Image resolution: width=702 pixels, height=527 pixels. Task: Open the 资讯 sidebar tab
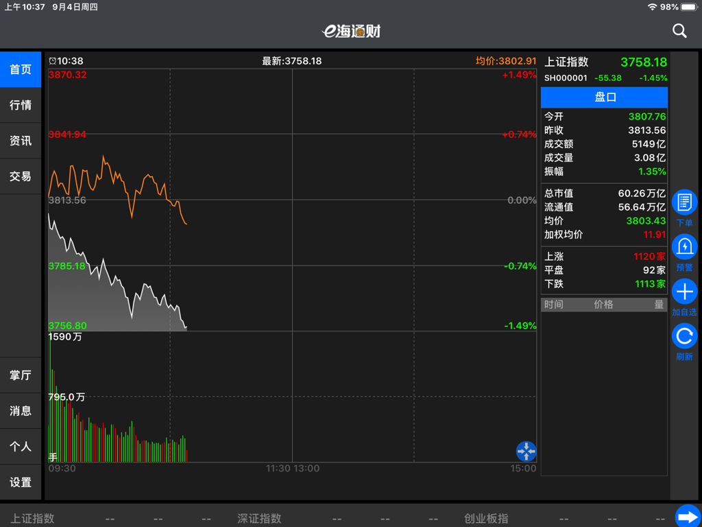click(x=21, y=141)
